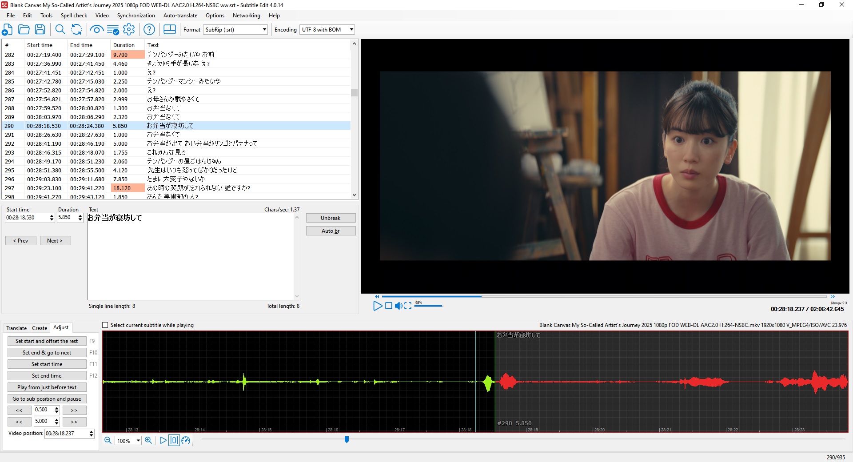
Task: Zoom in the waveform
Action: coord(148,440)
